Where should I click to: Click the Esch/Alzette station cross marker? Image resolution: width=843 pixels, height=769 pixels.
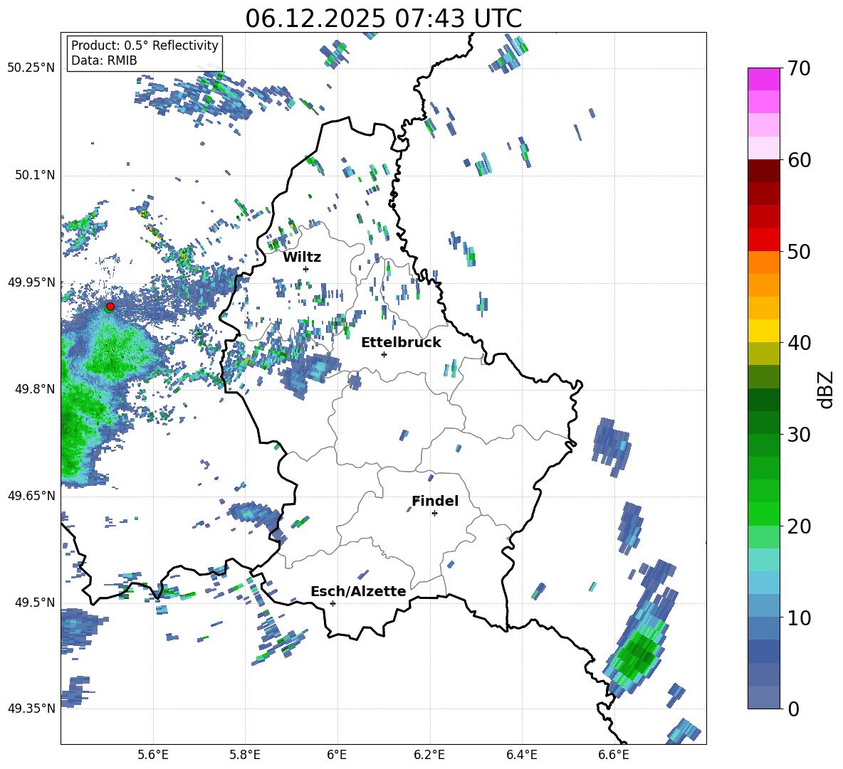[333, 603]
